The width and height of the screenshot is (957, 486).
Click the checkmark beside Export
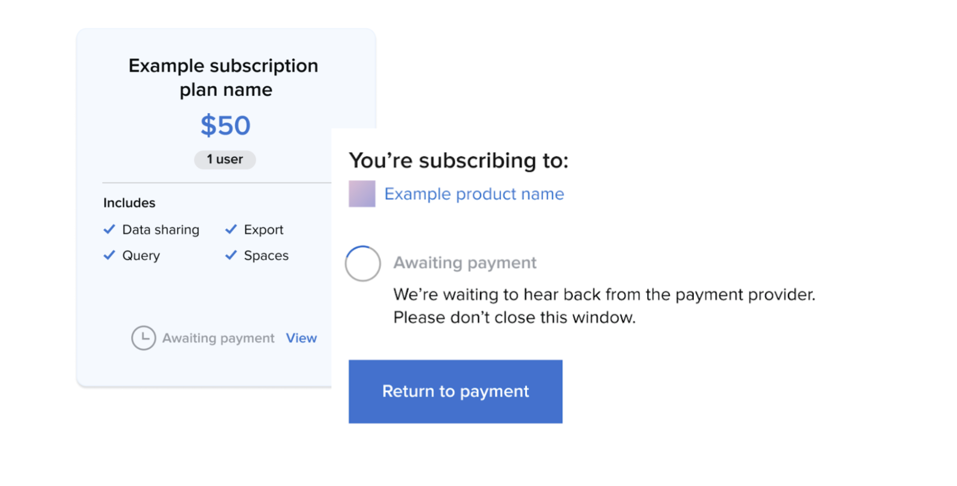click(231, 229)
